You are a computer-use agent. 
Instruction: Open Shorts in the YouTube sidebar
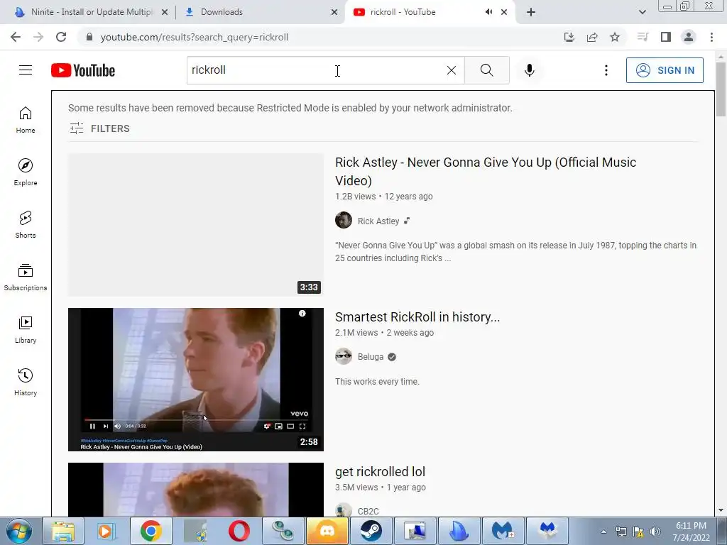(x=26, y=225)
